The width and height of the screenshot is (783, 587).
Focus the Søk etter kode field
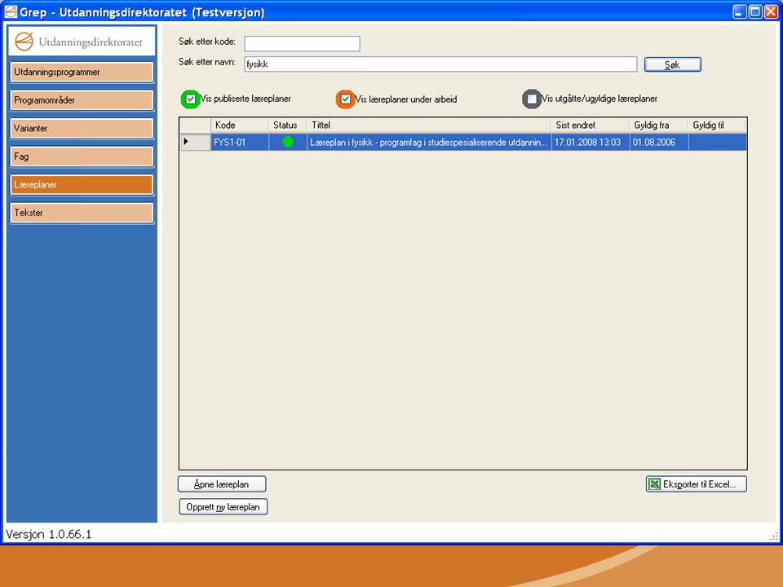click(x=302, y=43)
